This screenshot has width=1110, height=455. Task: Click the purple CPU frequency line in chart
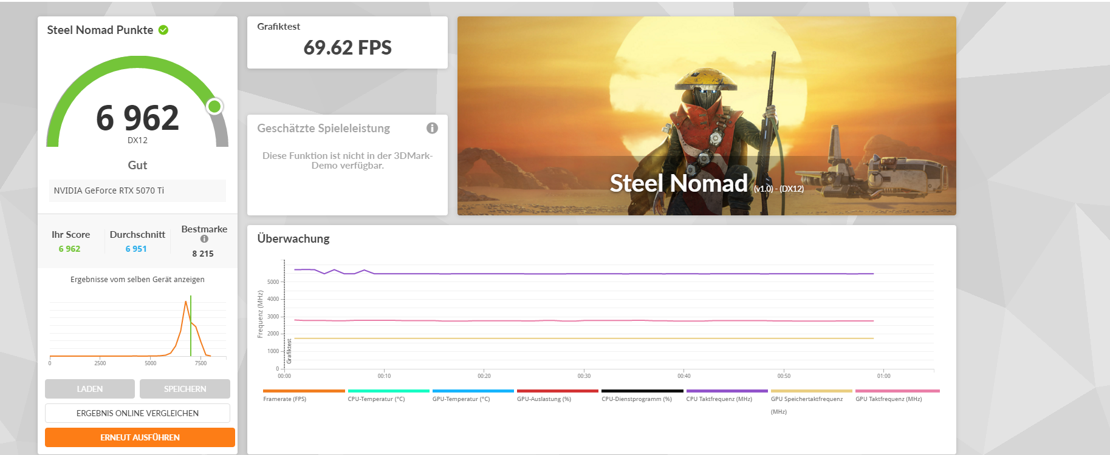[x=583, y=274]
